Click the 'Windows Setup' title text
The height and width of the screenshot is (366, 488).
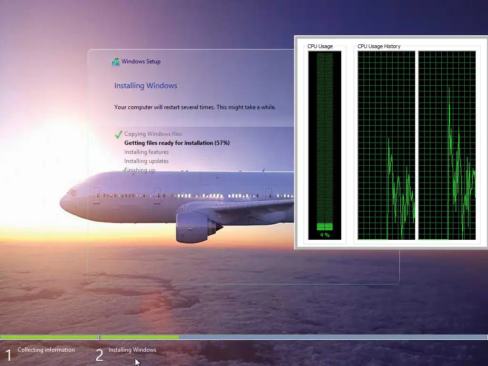pos(141,61)
